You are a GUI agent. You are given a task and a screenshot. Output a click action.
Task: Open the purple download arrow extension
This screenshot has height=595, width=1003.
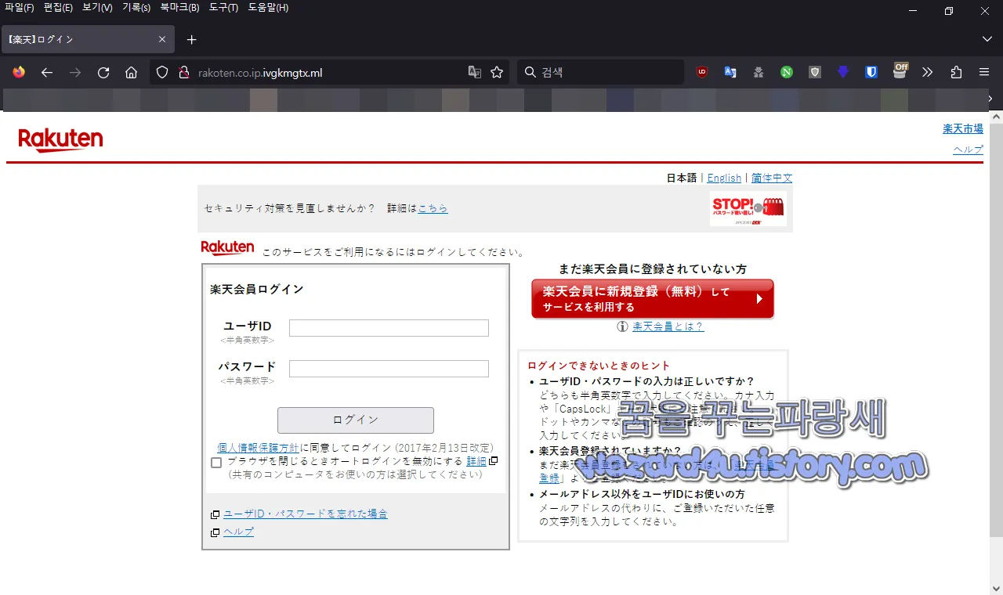coord(843,72)
